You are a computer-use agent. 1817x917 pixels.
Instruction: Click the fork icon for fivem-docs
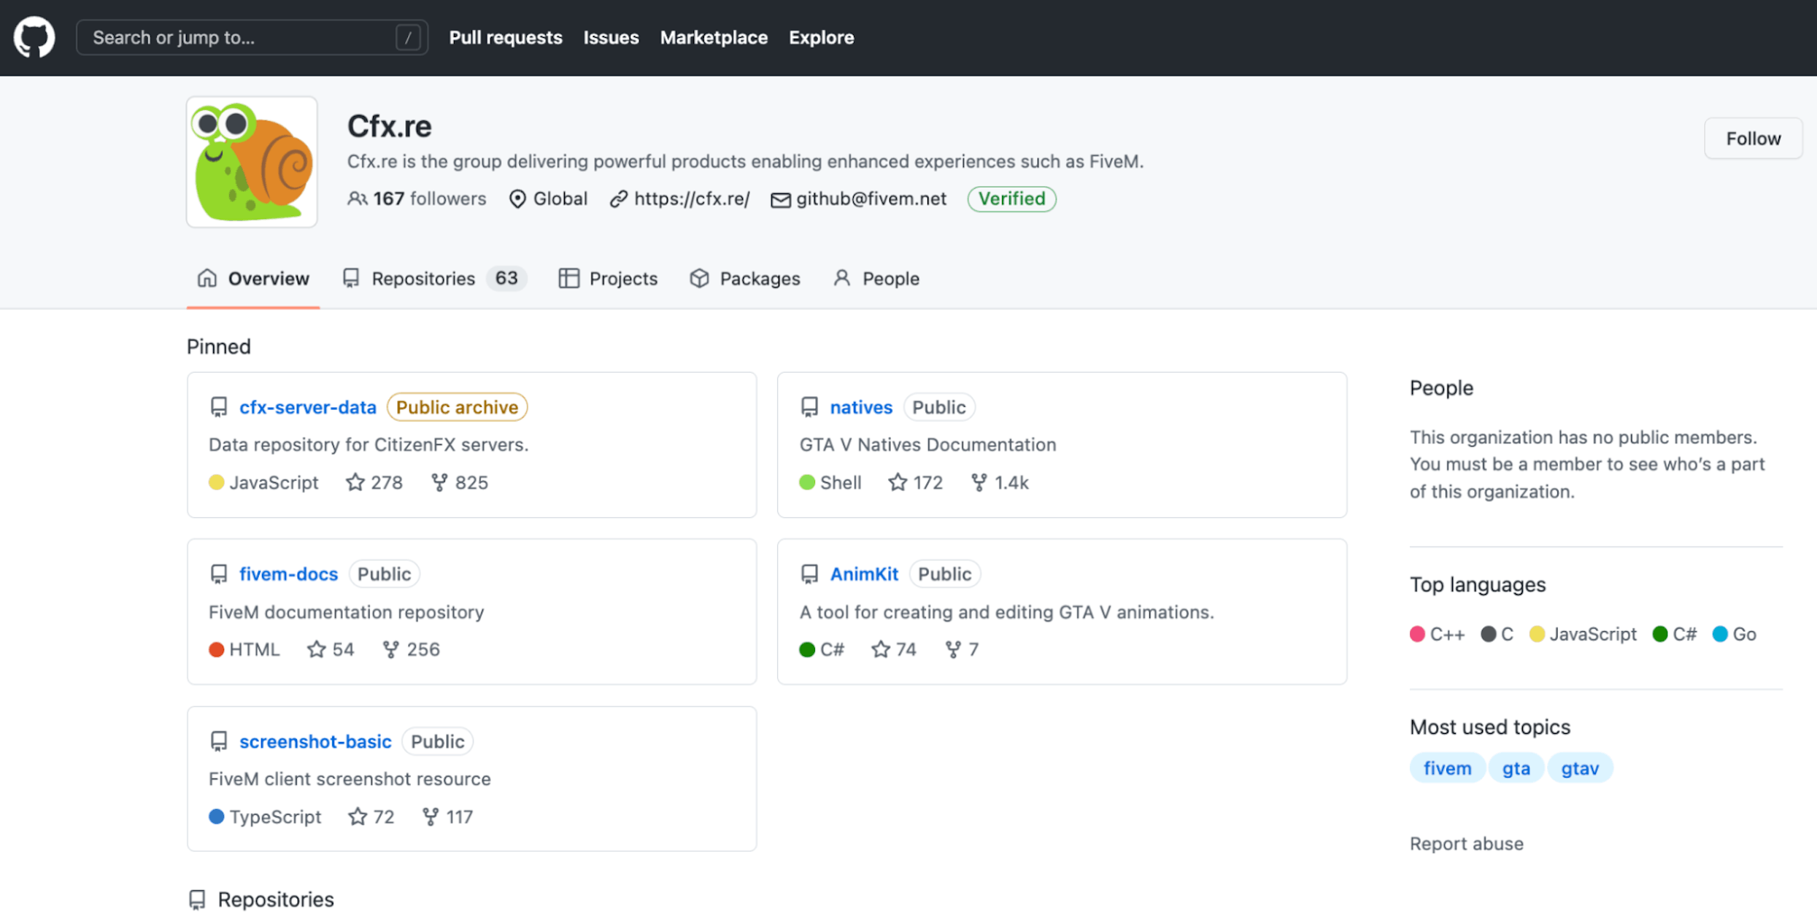coord(391,649)
